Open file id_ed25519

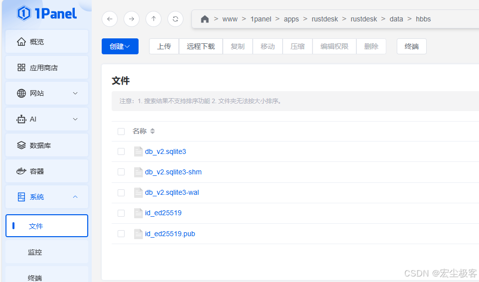point(163,213)
